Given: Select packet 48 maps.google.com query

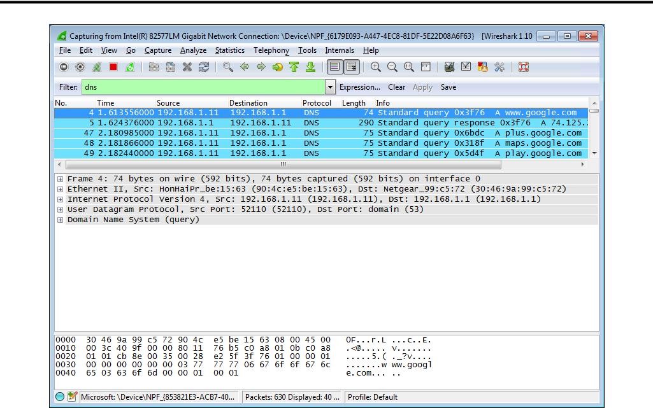Looking at the screenshot, I should click(321, 143).
